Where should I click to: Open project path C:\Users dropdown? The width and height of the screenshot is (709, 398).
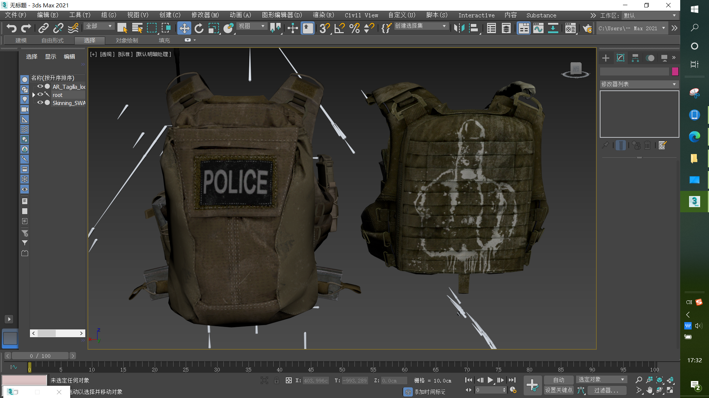[632, 28]
